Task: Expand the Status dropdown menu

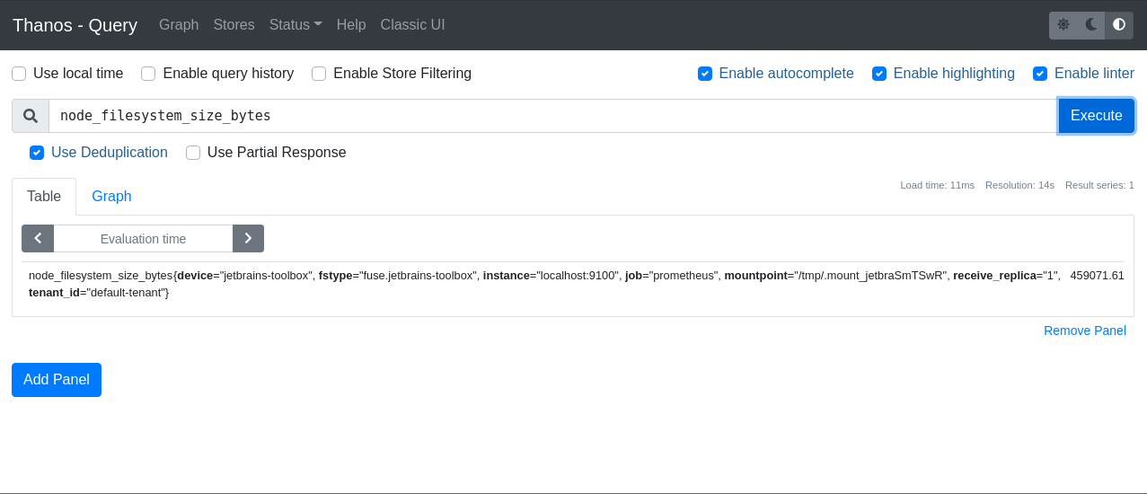Action: click(296, 25)
